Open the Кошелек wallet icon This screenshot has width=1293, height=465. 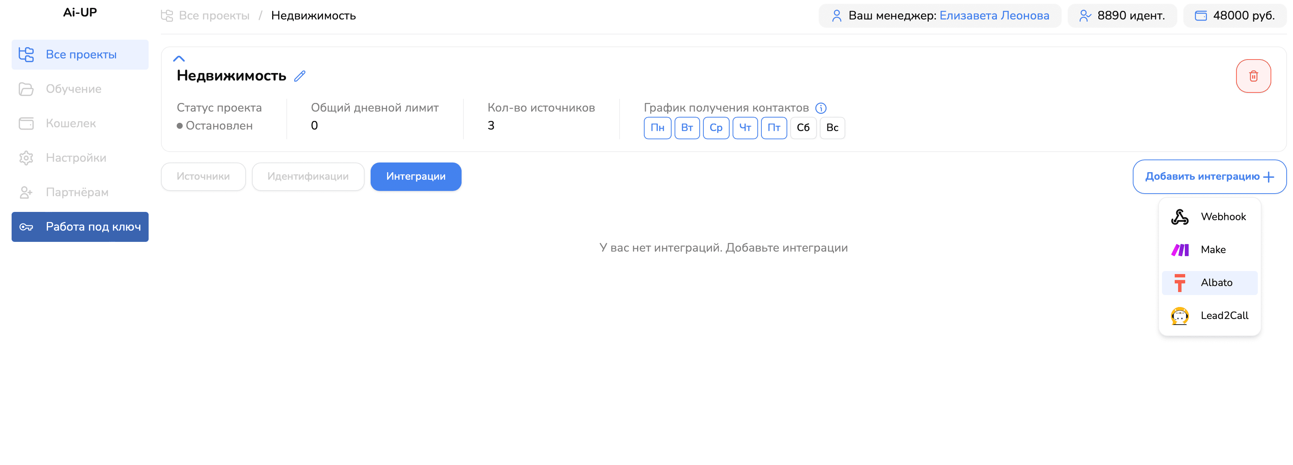(26, 123)
